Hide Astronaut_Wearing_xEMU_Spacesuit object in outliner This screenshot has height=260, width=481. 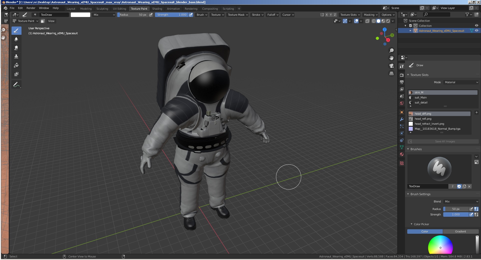[476, 30]
